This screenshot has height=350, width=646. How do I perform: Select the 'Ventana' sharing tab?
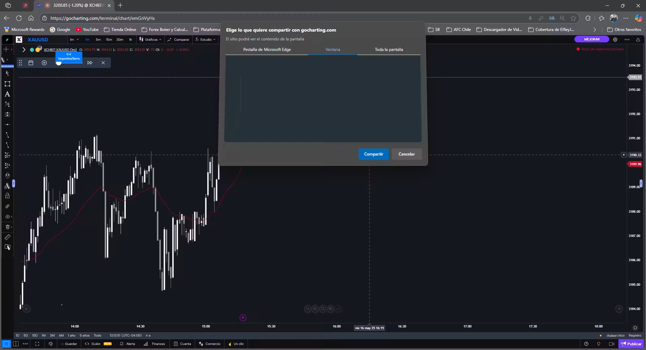coord(333,49)
